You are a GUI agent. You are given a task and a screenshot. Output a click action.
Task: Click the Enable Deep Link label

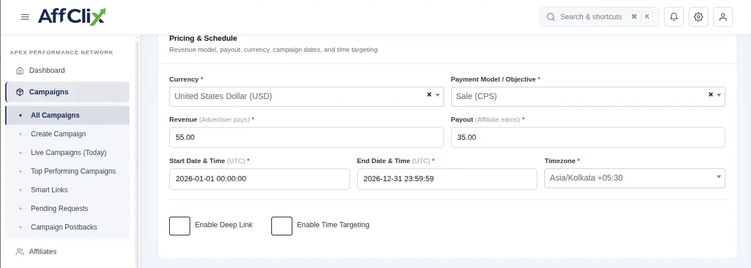coord(223,225)
